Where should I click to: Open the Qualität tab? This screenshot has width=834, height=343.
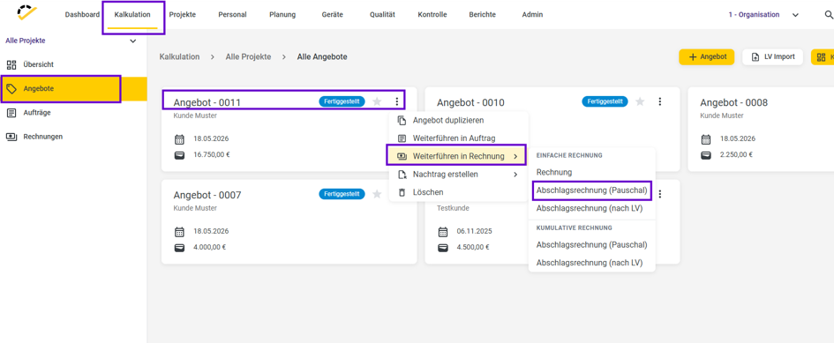pos(382,15)
